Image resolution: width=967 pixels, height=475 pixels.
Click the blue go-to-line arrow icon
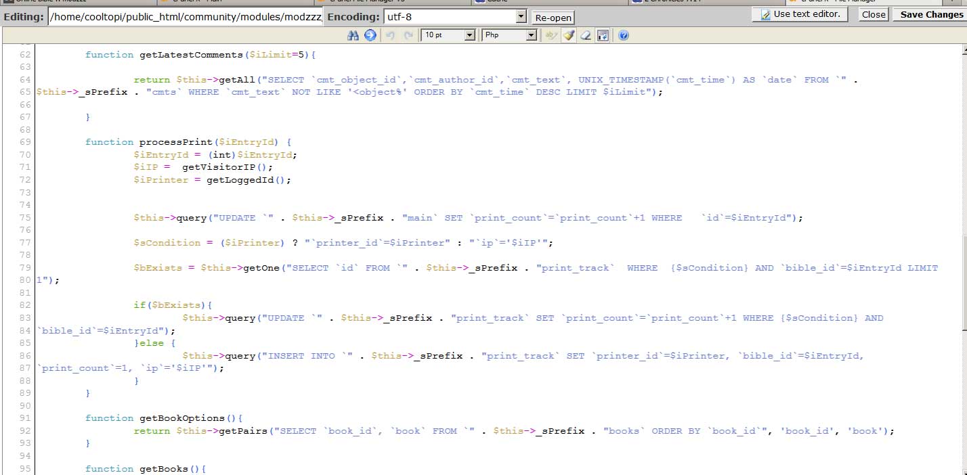pos(370,35)
